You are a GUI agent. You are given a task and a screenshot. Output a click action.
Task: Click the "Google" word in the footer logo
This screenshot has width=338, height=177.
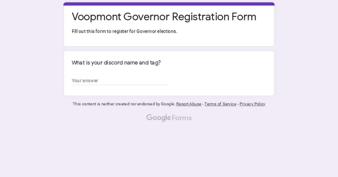(x=159, y=118)
